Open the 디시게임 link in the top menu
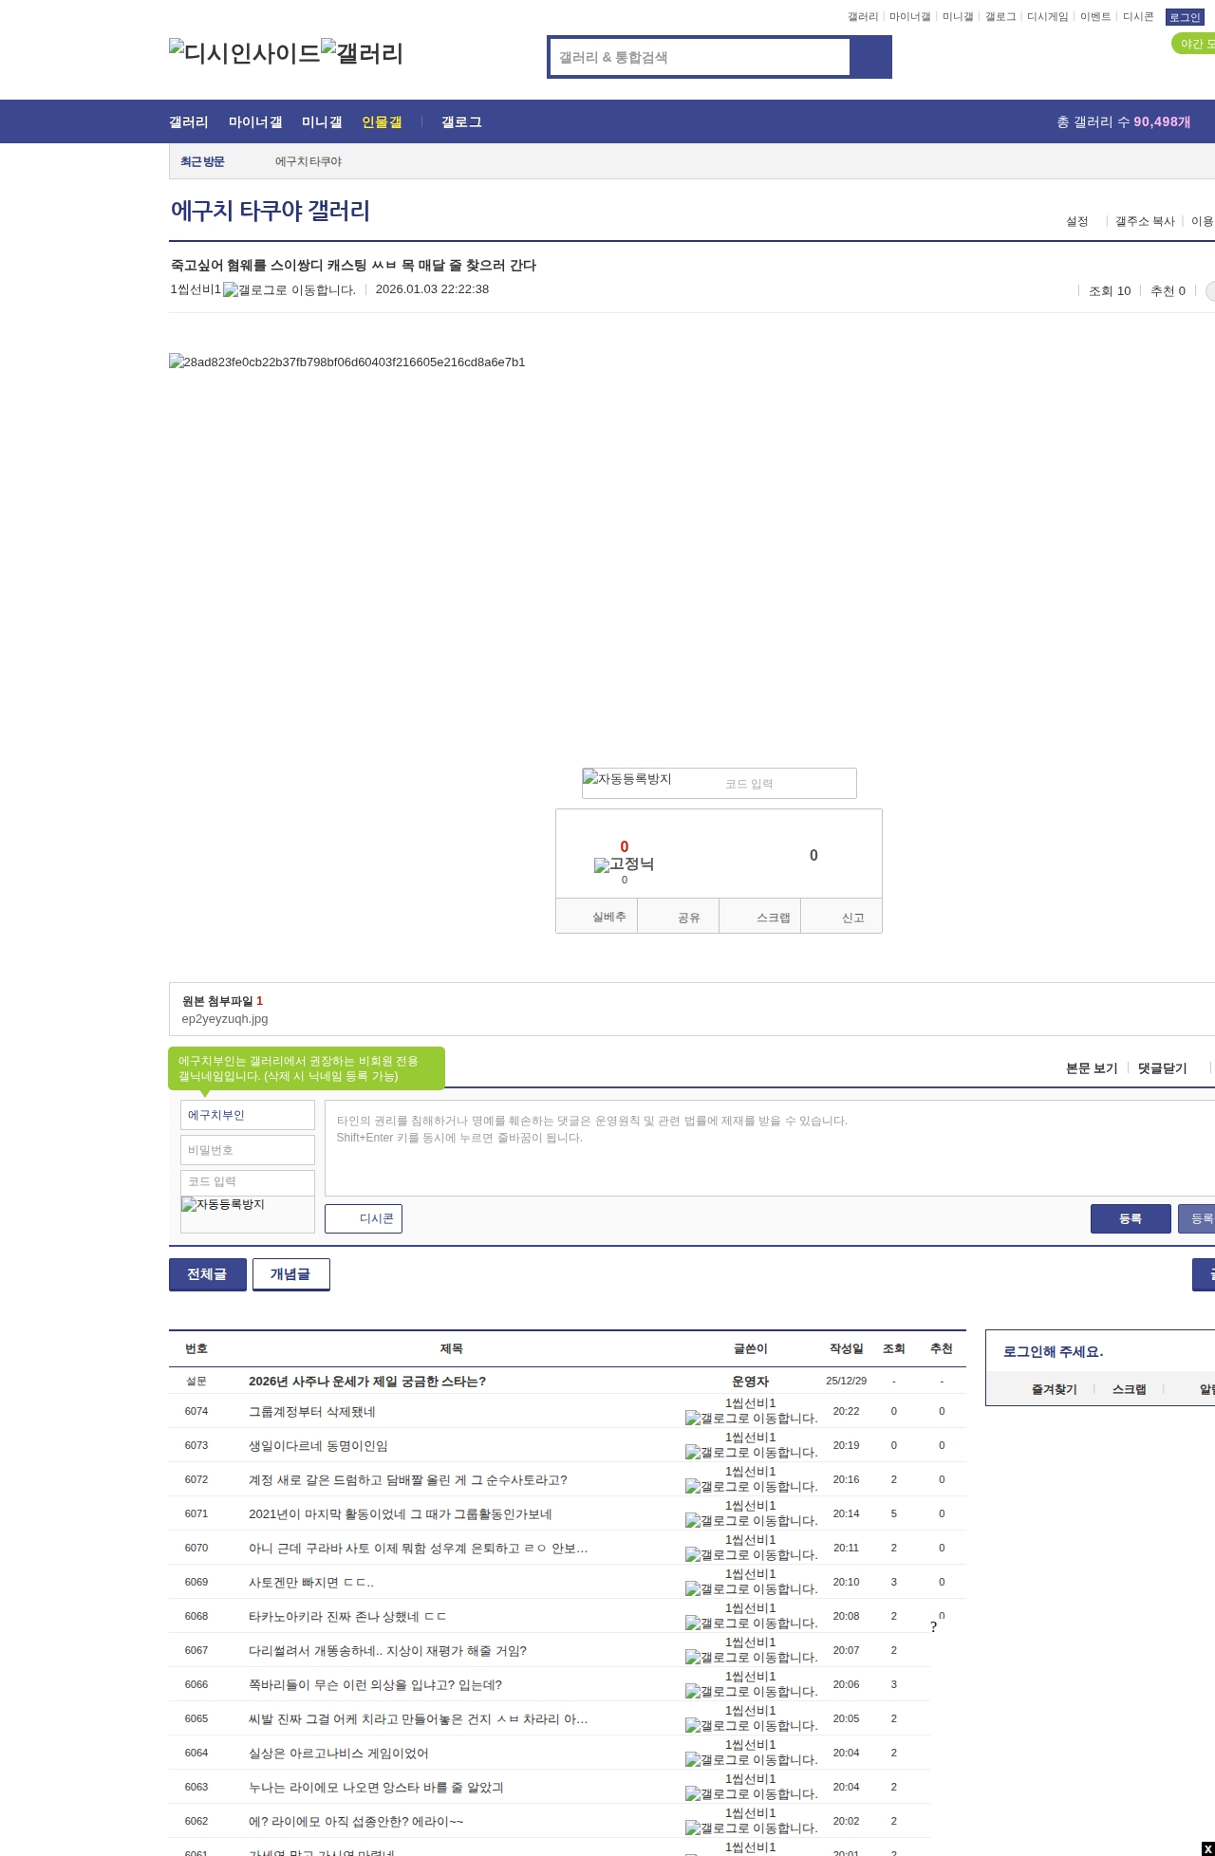The height and width of the screenshot is (1856, 1215). 1048,17
